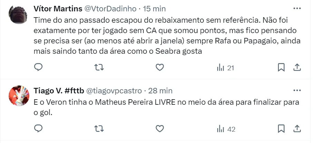Open the @tiagovpcastro handle link

click(x=114, y=91)
